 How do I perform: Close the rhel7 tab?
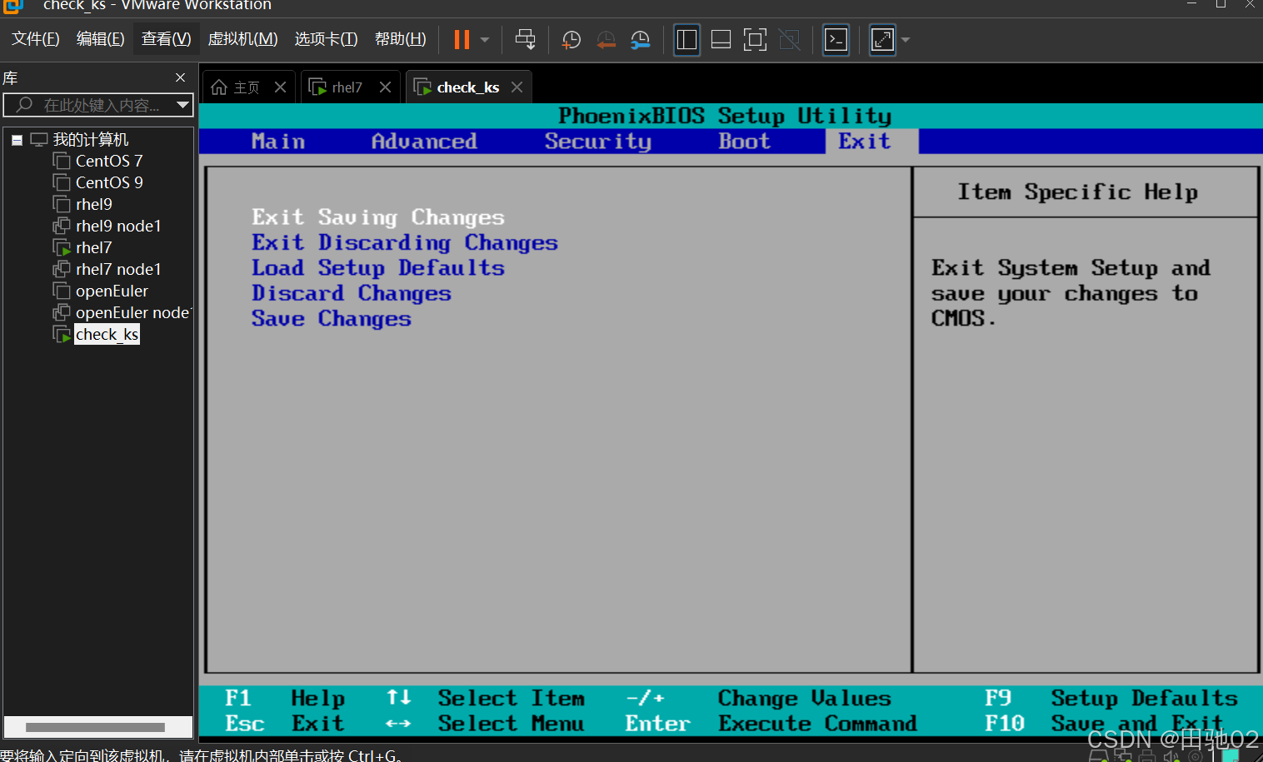click(385, 87)
